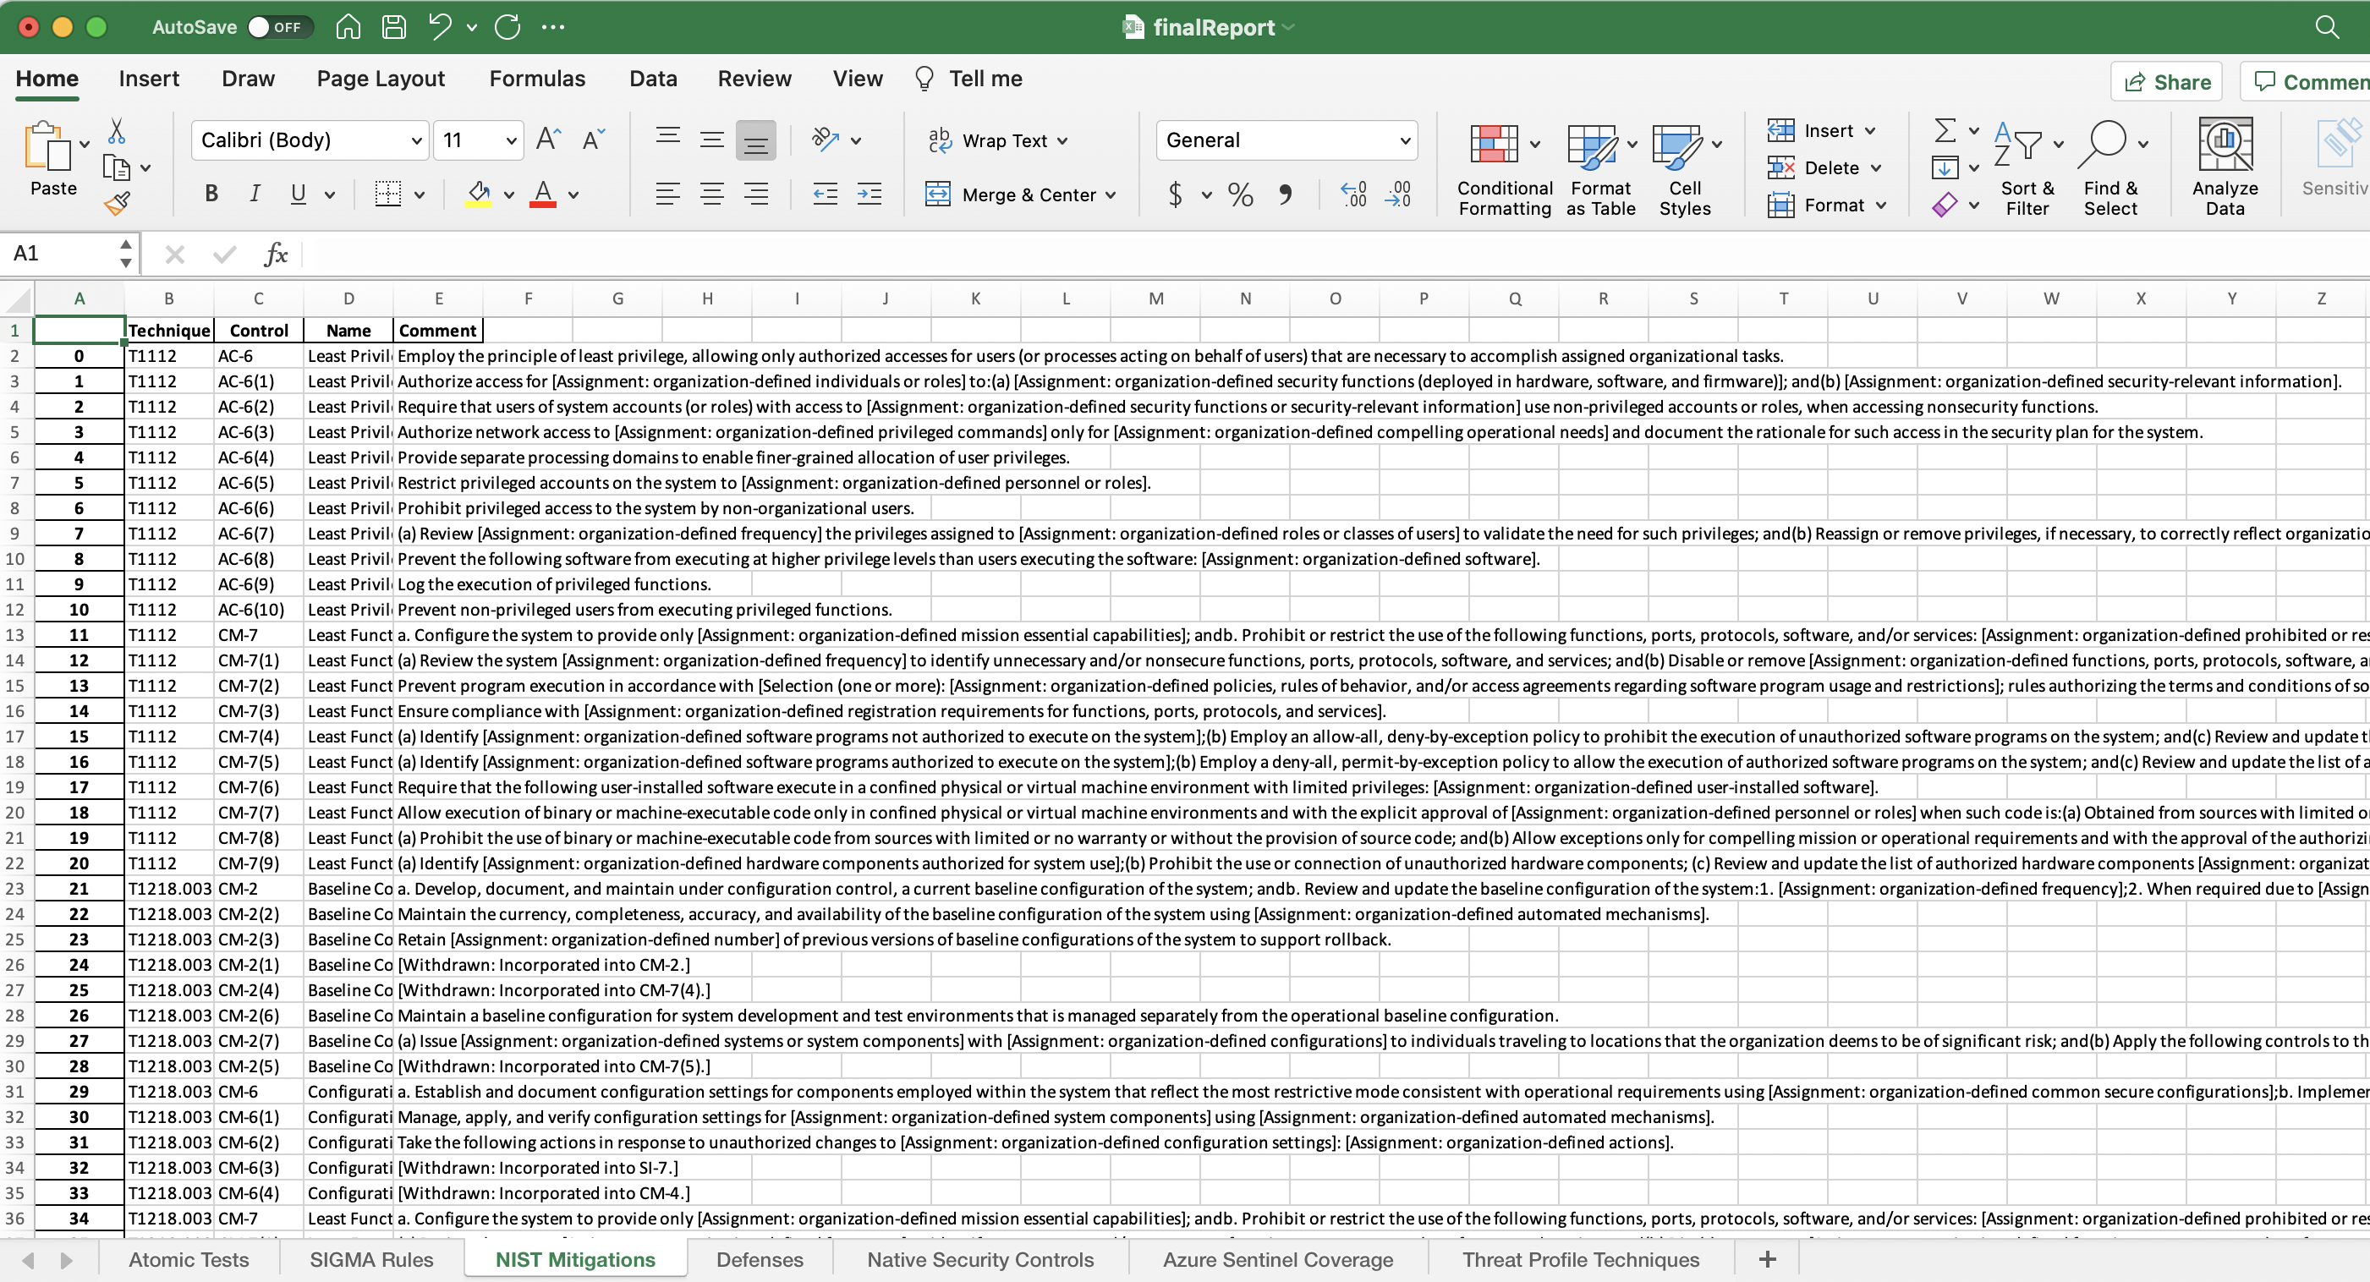The image size is (2370, 1282).
Task: Click the Percent Style icon
Action: (1239, 194)
